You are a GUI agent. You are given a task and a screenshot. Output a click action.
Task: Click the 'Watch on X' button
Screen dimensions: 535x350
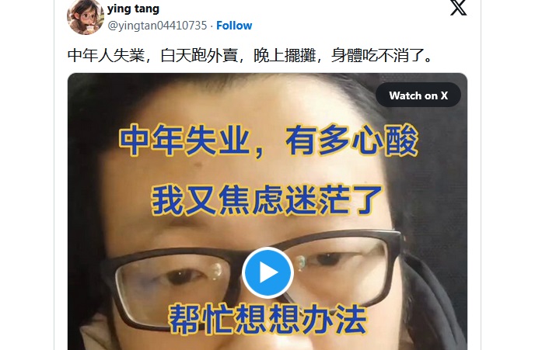coord(418,95)
